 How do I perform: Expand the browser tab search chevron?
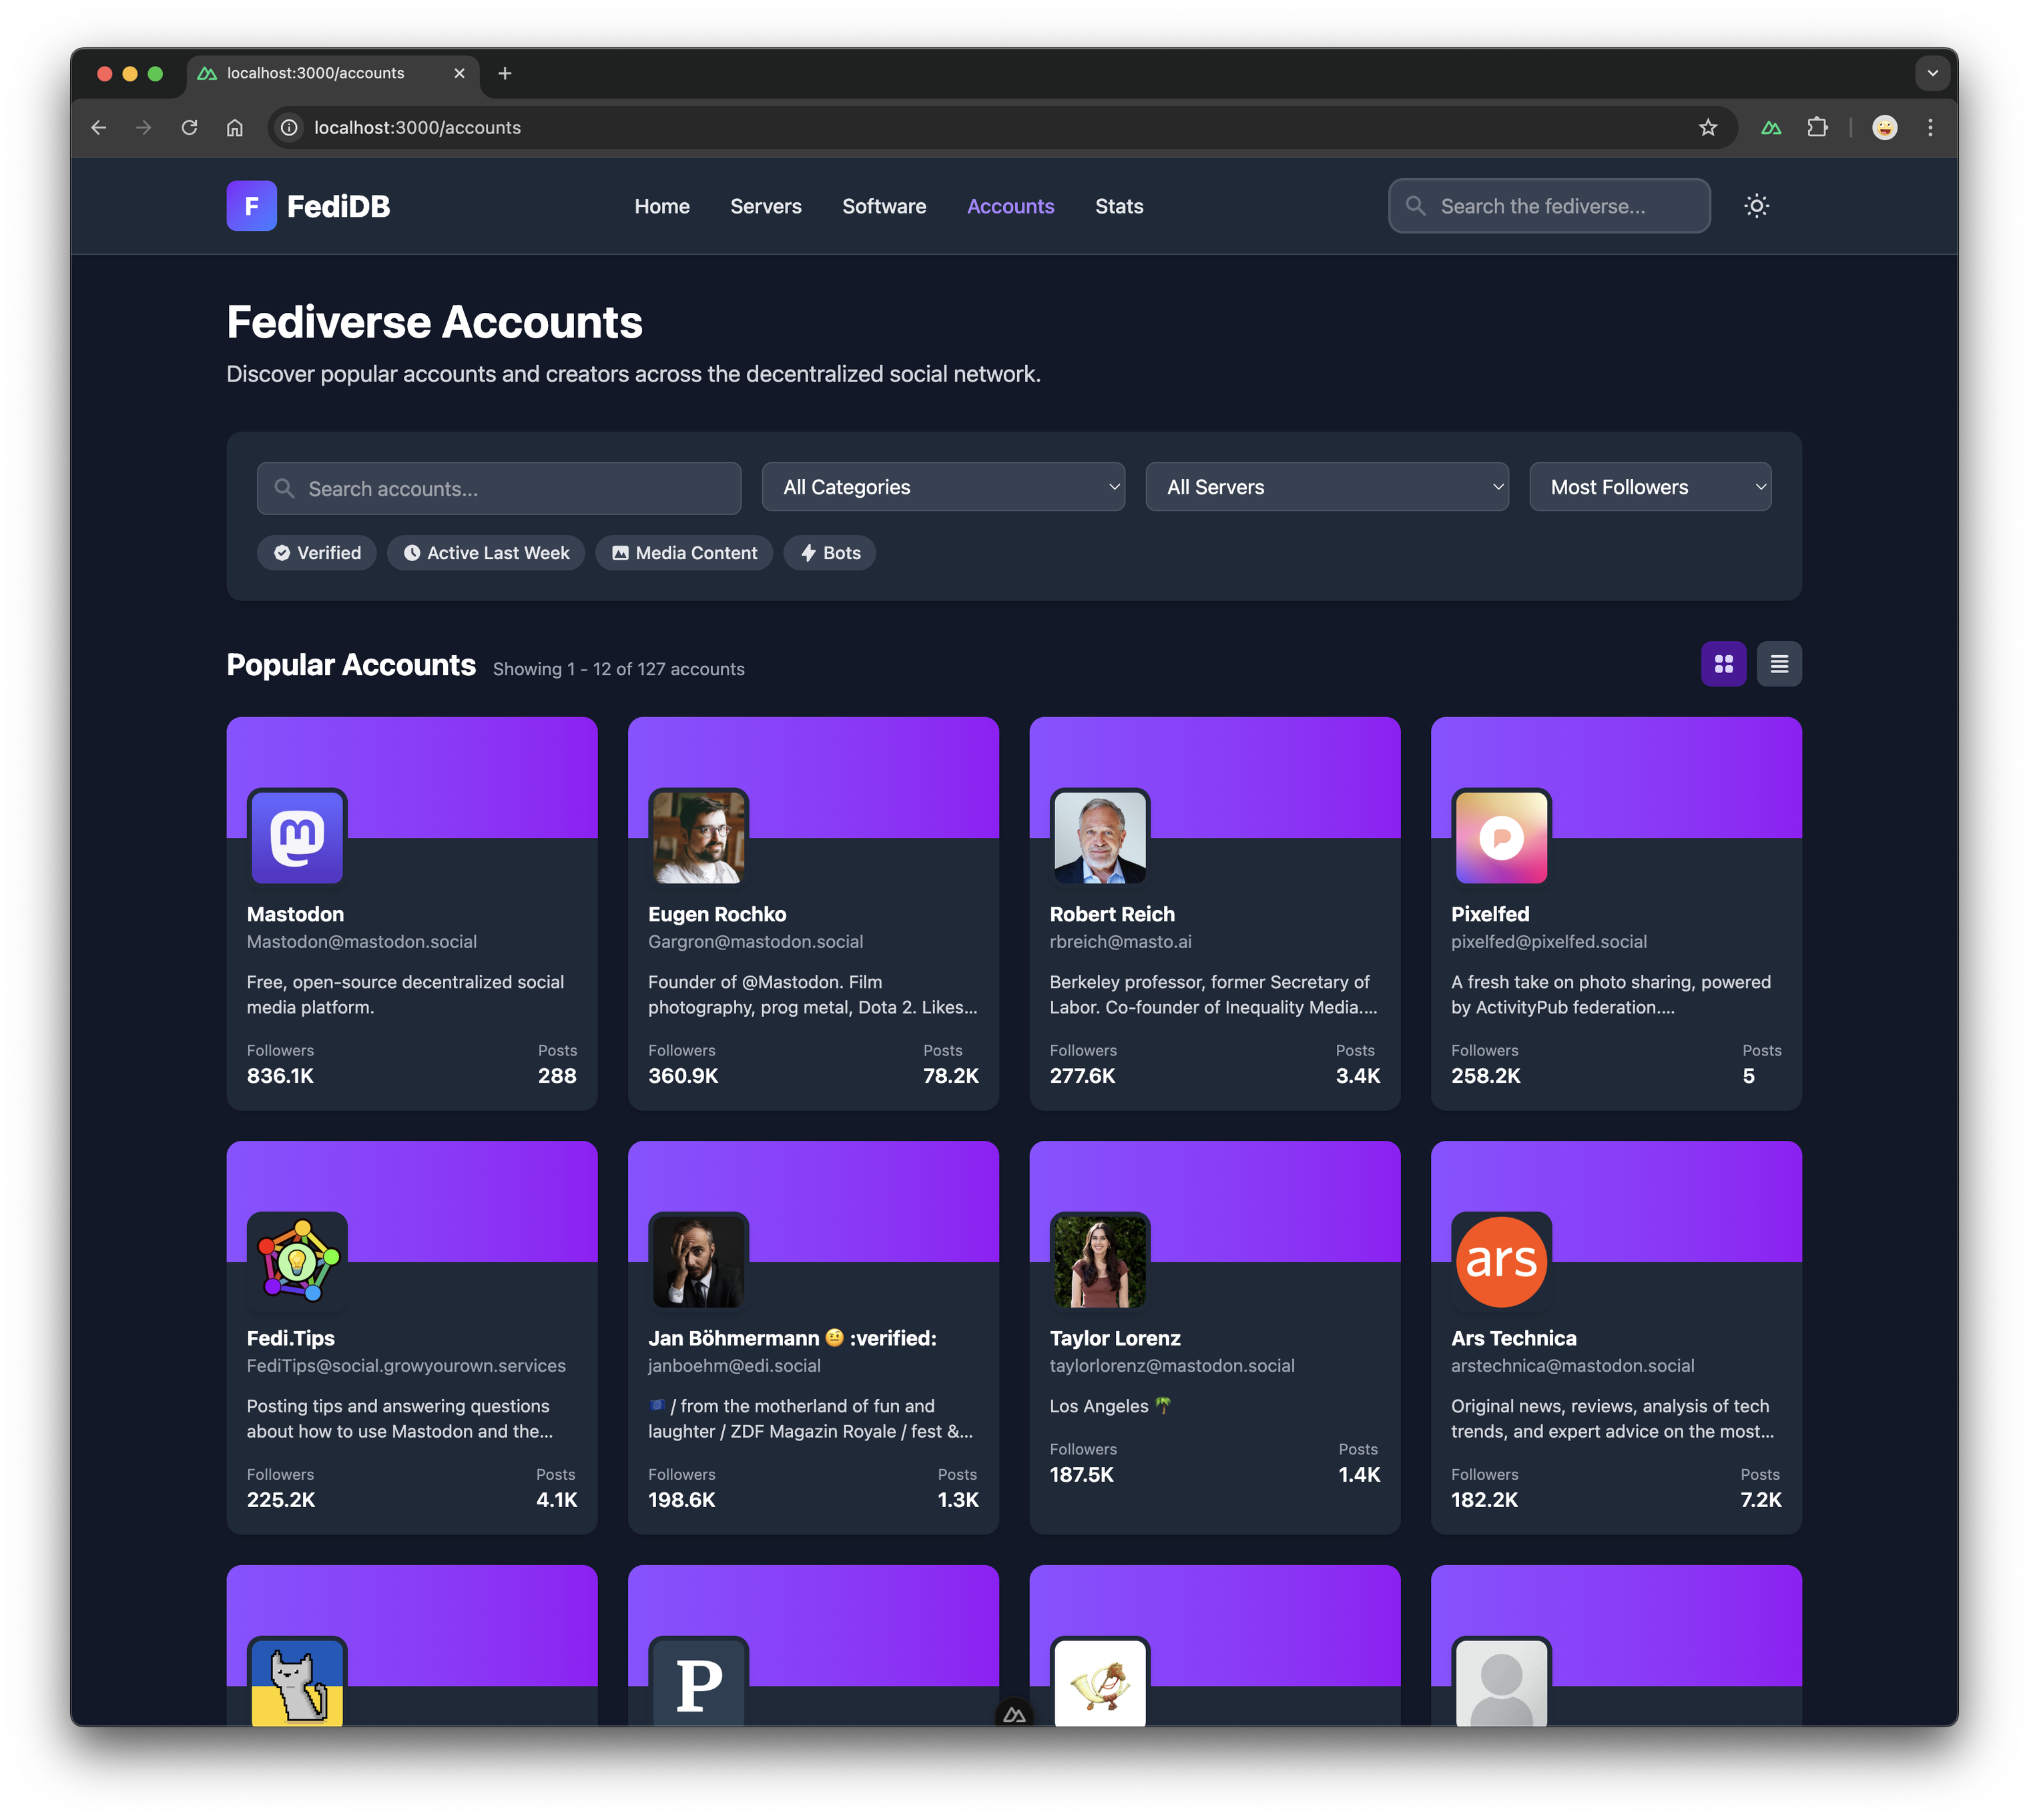[1932, 73]
